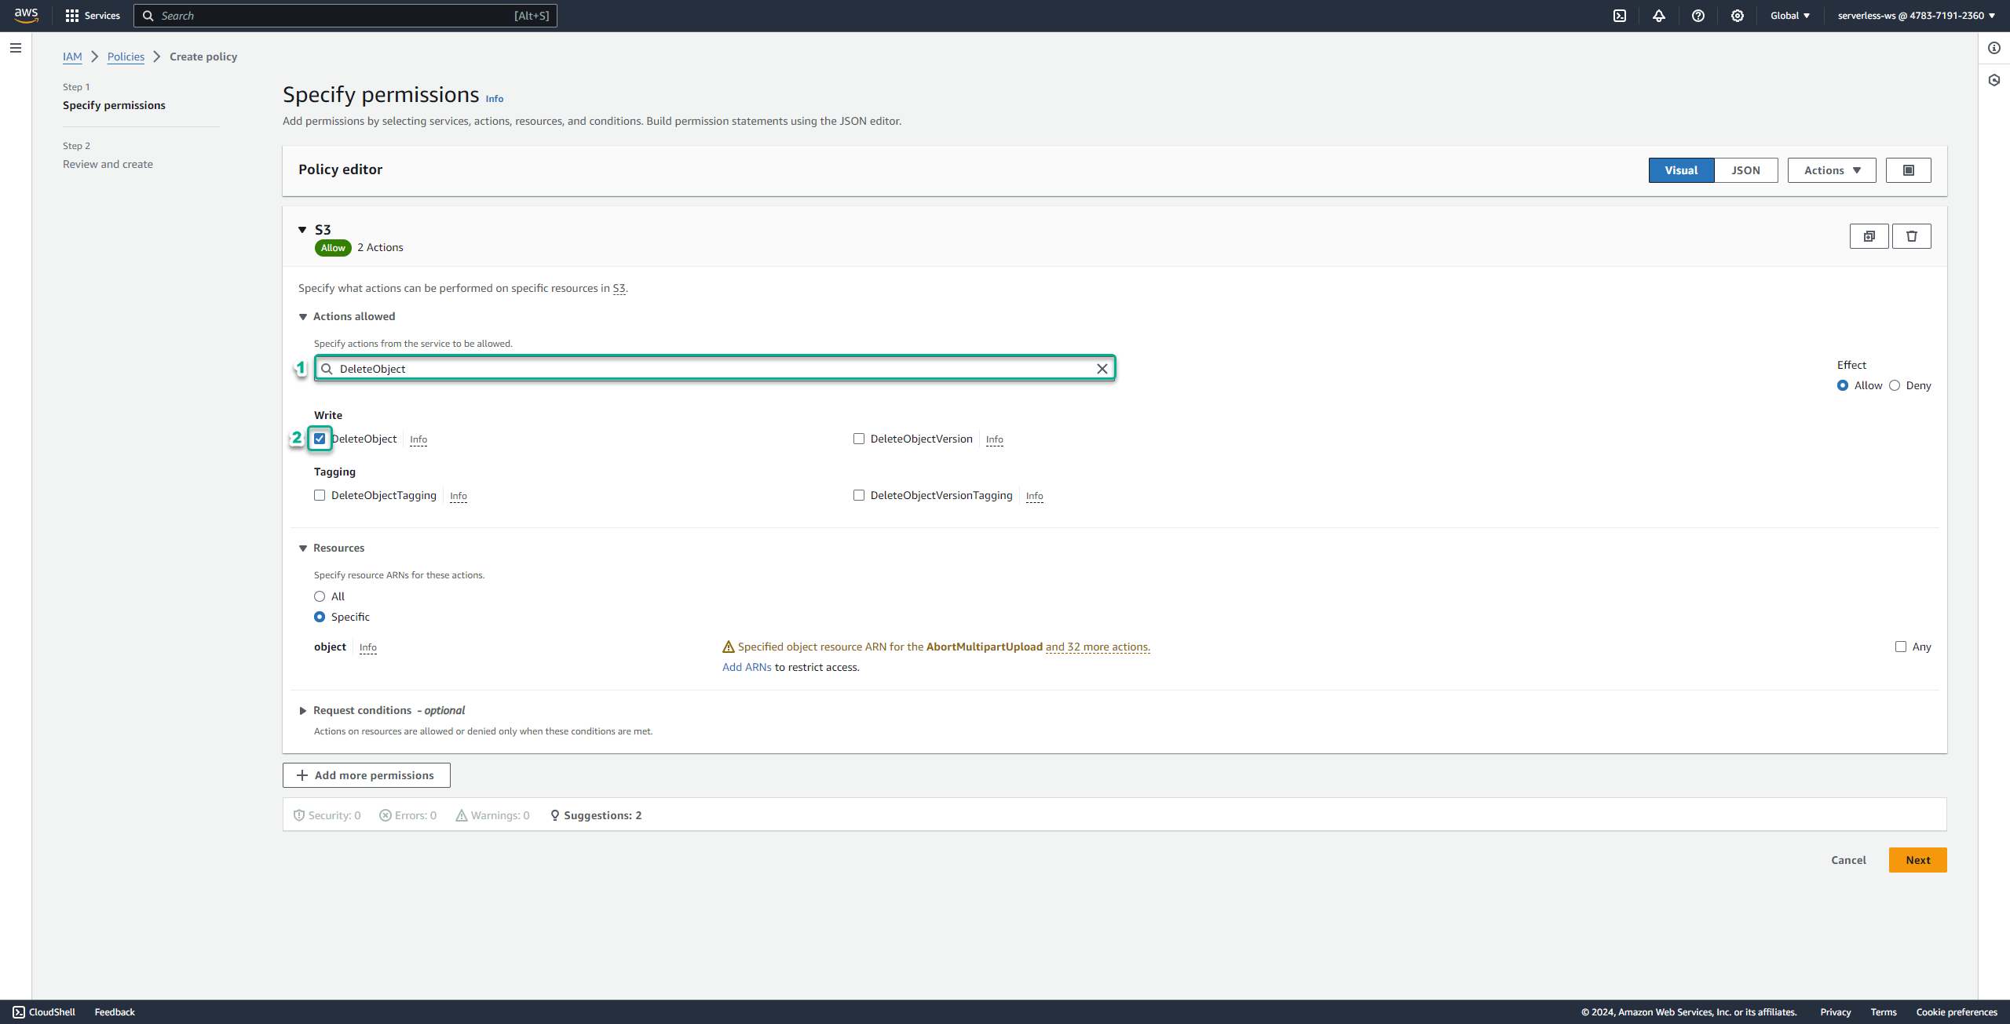Screen dimensions: 2010x1024
Task: Click the Next button
Action: point(1917,860)
